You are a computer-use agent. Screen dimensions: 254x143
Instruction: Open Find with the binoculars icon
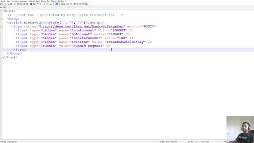point(31,4)
